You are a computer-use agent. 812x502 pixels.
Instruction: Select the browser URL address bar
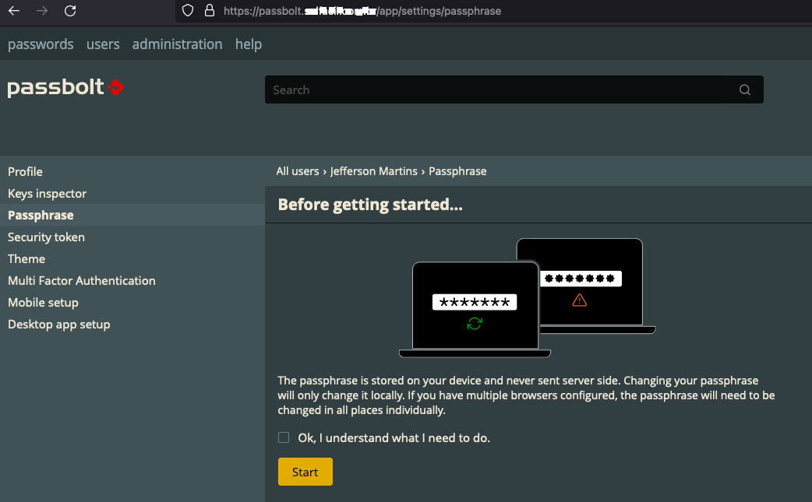coord(492,11)
